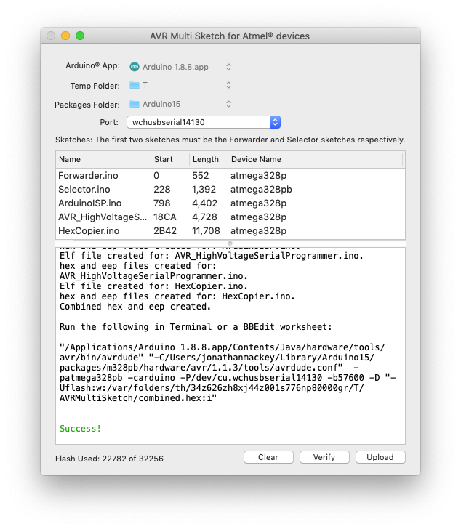
Task: Click the Arduino15 folder name label
Action: click(x=161, y=104)
